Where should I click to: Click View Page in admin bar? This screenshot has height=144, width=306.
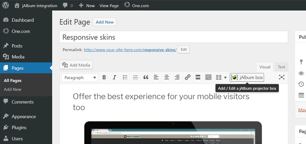(x=109, y=6)
